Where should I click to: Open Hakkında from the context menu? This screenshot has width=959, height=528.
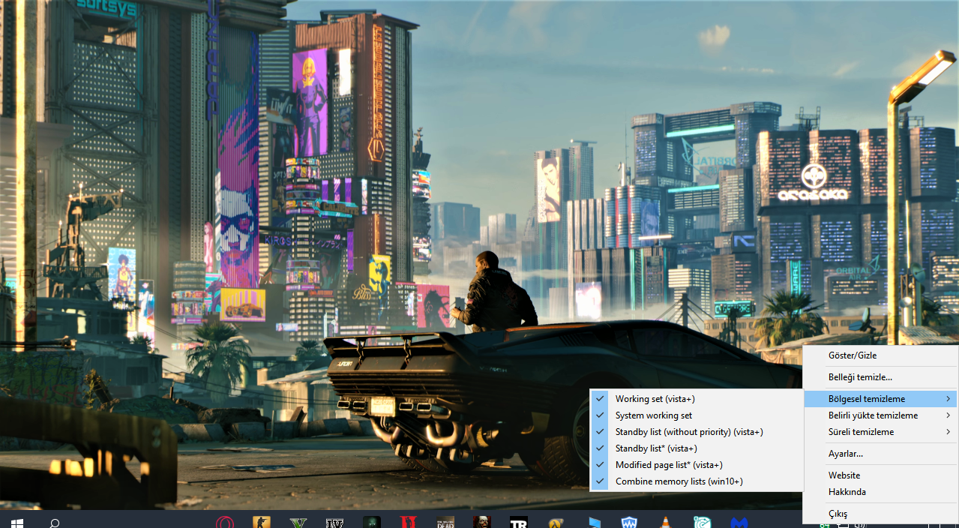pos(880,492)
